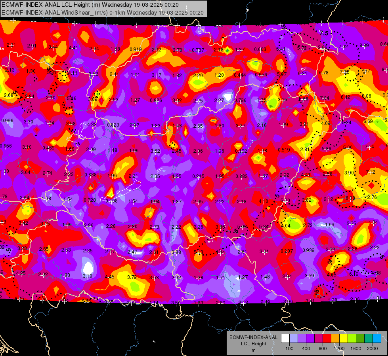
Task: Select the shear reading 0.215
Action: click(199, 176)
